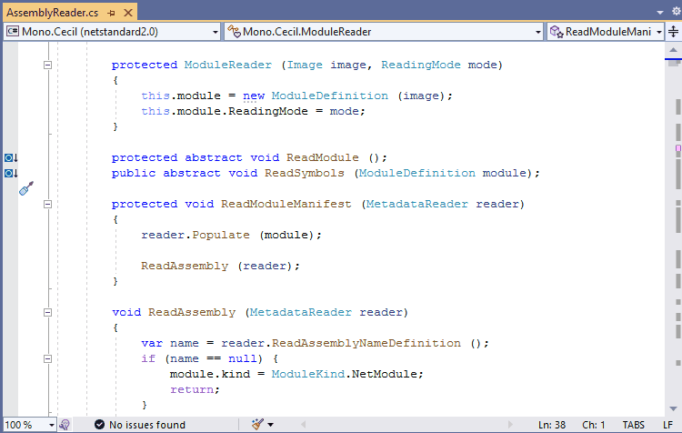Click the 'Ln: 38' line indicator
682x433 pixels.
point(553,424)
